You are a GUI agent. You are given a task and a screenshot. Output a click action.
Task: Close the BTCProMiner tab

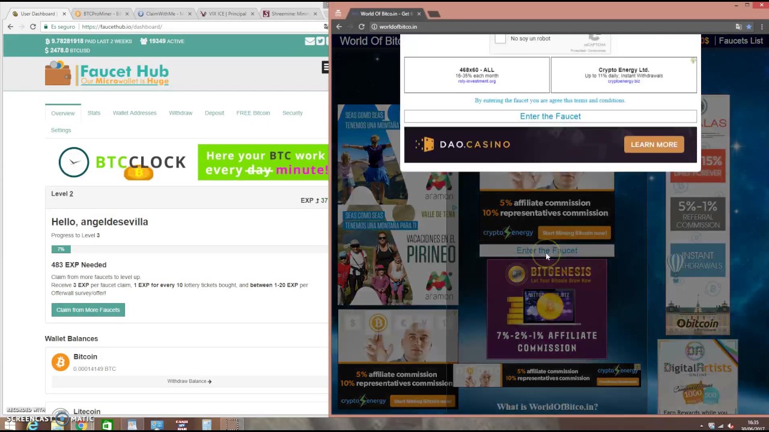point(127,14)
